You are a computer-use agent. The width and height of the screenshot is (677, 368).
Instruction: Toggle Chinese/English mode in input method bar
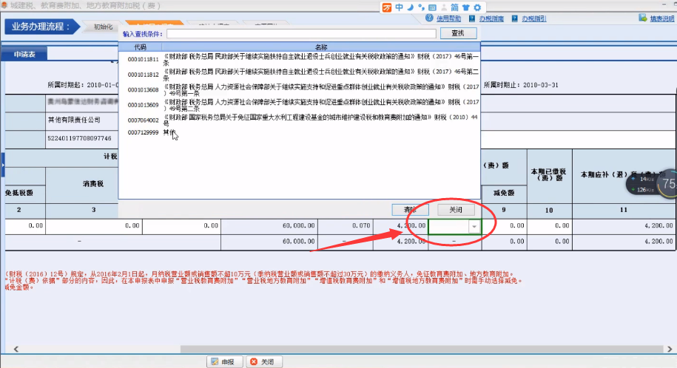coord(400,7)
